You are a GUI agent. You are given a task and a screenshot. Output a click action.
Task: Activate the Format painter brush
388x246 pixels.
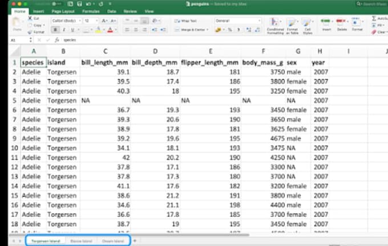[x=36, y=32]
